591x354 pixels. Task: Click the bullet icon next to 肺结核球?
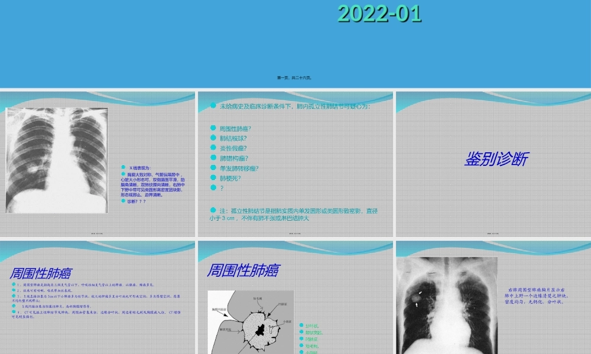coord(212,138)
